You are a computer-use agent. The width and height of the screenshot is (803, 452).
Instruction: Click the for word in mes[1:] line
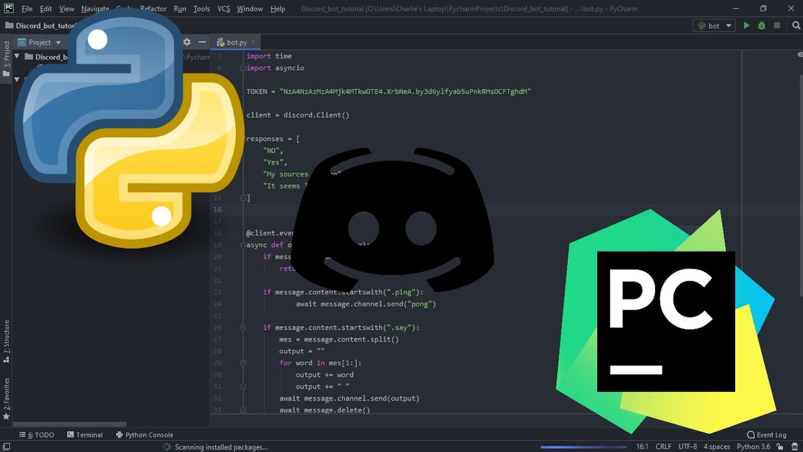321,363
